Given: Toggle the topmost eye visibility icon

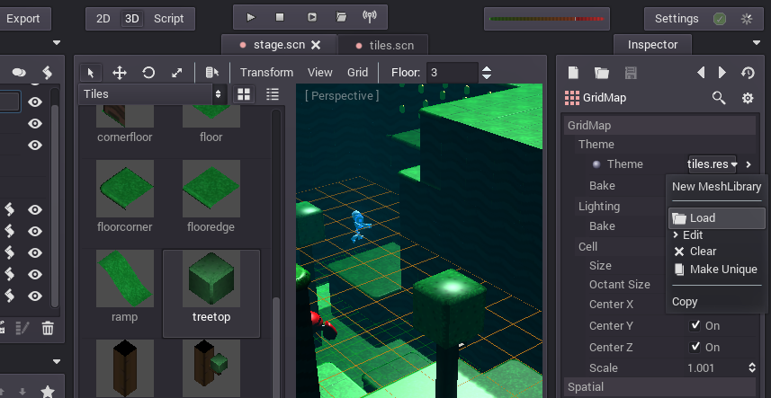Looking at the screenshot, I should click(x=35, y=102).
